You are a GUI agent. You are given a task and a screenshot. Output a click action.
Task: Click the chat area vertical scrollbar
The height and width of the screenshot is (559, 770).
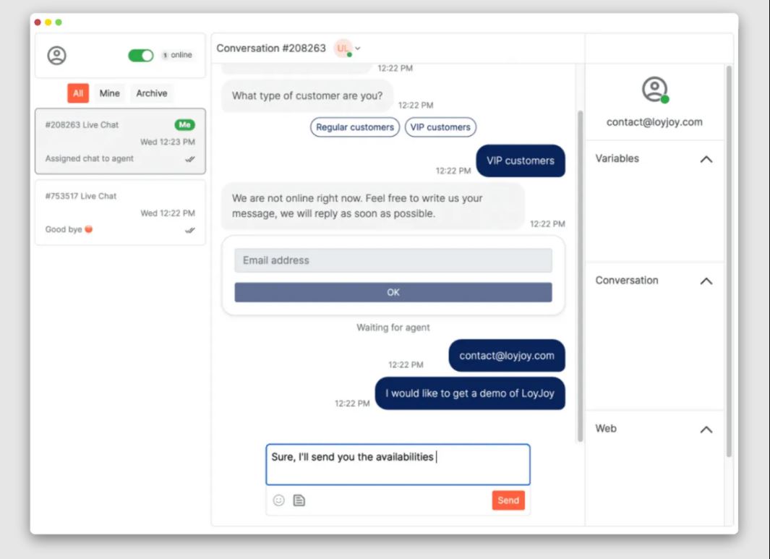coord(580,276)
